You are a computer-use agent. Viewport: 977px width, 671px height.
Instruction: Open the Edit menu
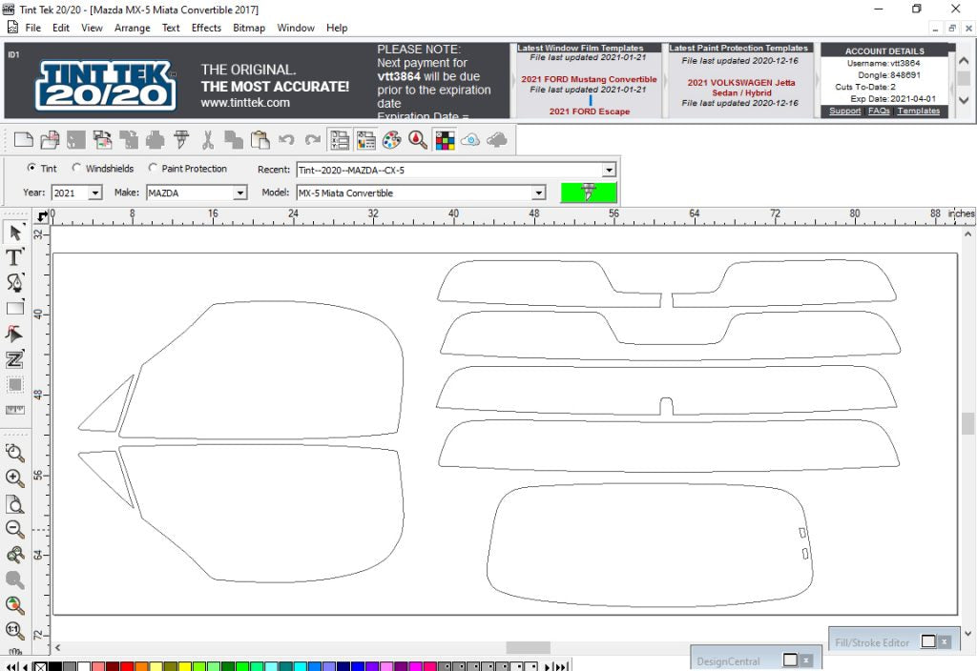[61, 28]
